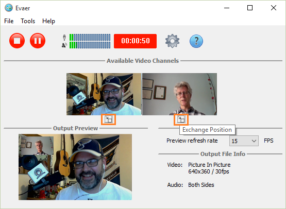
Task: Click exchange position icon under right video channel
Action: pyautogui.click(x=181, y=119)
